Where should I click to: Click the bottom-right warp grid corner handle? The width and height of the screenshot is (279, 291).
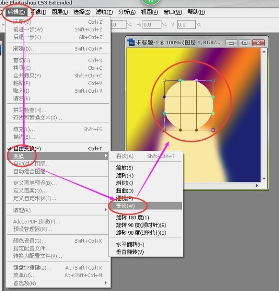click(213, 130)
